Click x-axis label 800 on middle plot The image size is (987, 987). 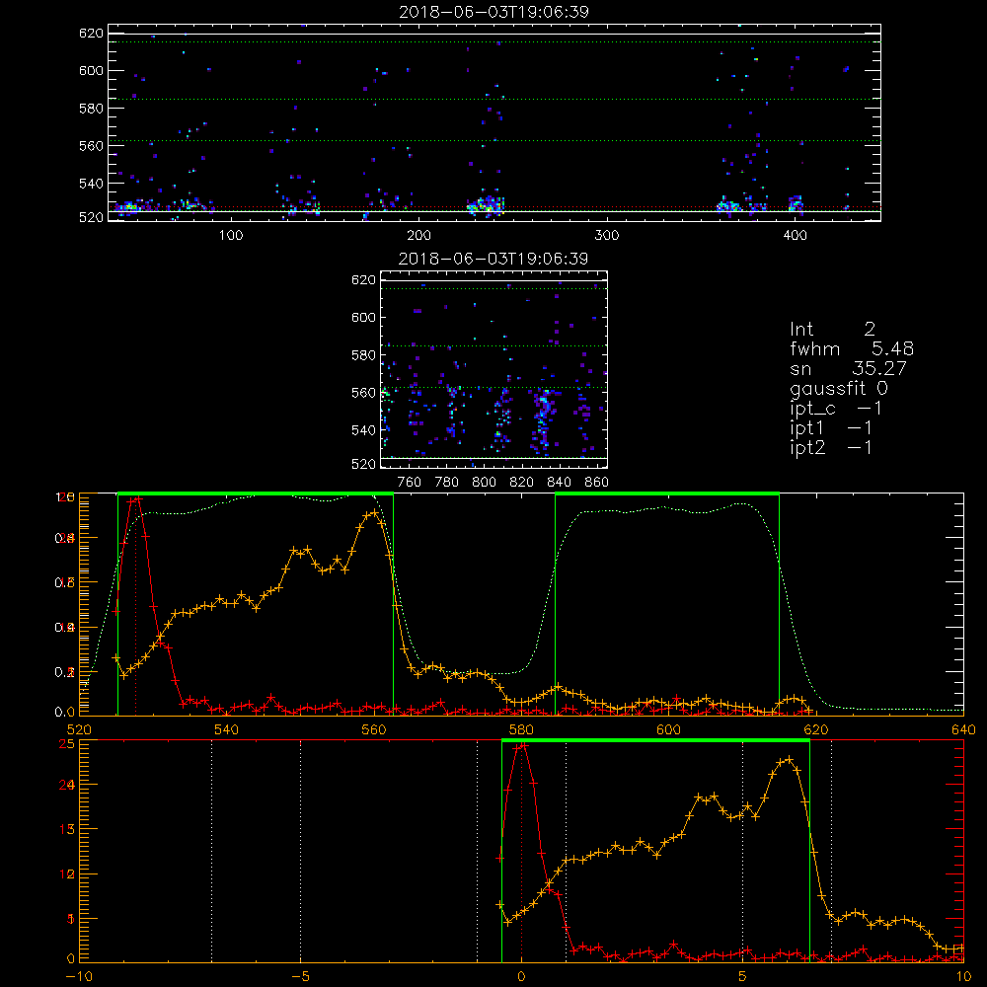[x=484, y=483]
